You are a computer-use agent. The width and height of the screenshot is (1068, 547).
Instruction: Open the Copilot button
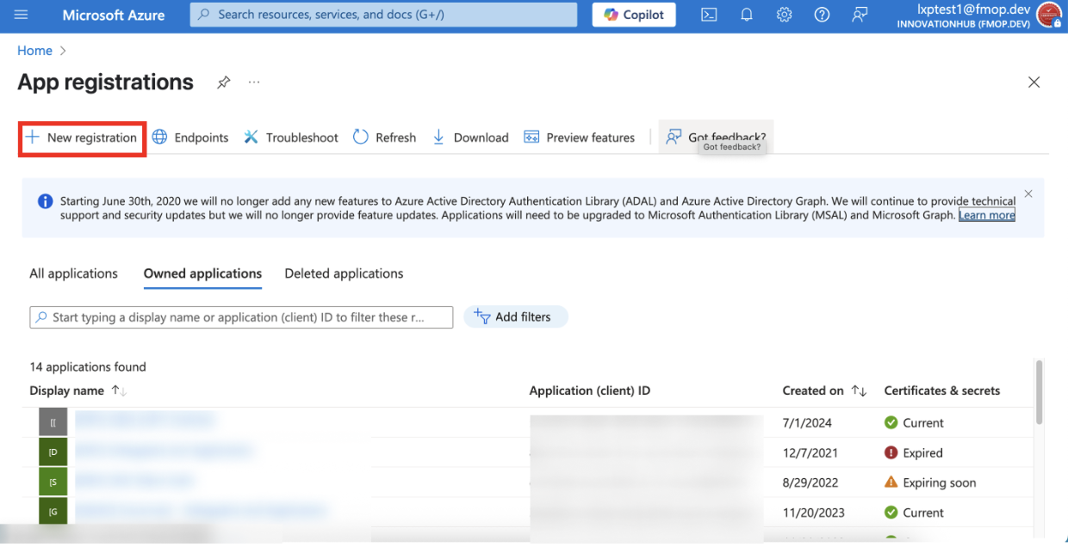[x=634, y=15]
